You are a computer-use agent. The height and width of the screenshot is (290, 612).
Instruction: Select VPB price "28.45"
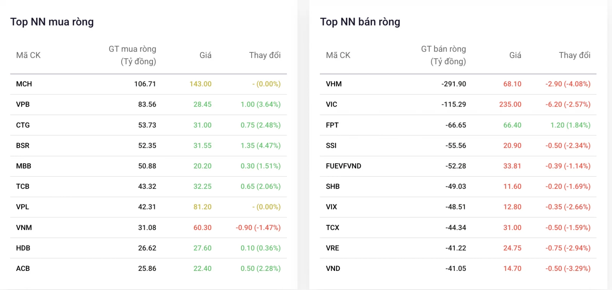click(202, 104)
